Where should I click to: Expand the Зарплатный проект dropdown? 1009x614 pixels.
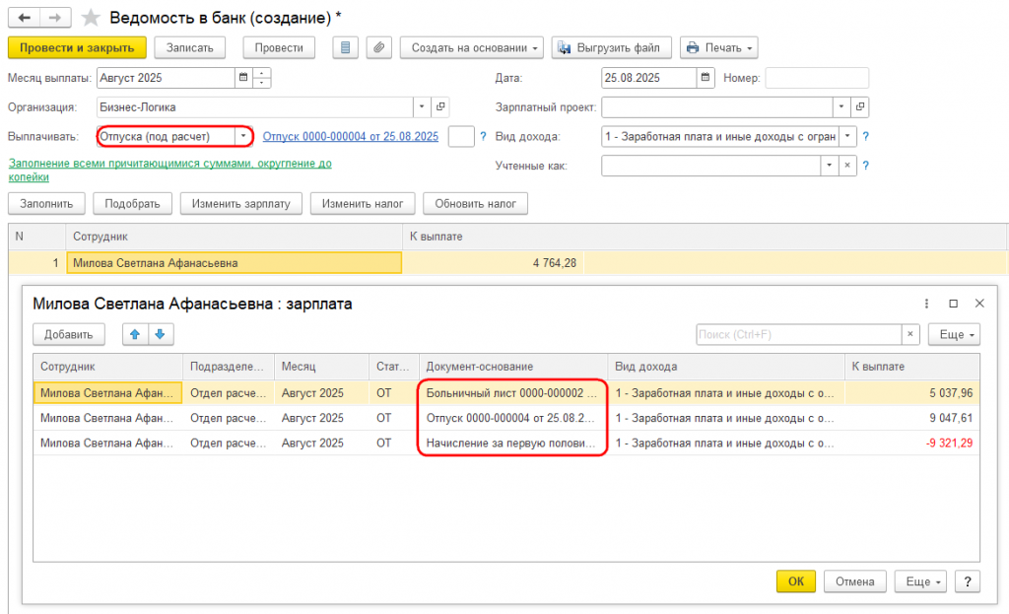pyautogui.click(x=841, y=106)
